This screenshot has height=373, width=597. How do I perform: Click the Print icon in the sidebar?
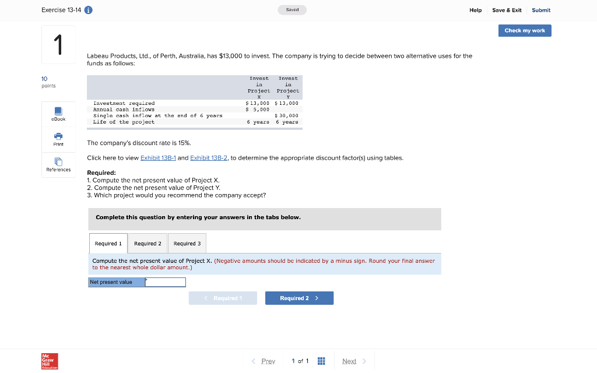click(58, 139)
